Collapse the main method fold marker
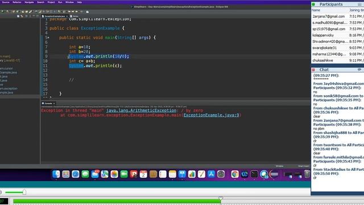Screen dimensions: 364x205 tap(48, 38)
